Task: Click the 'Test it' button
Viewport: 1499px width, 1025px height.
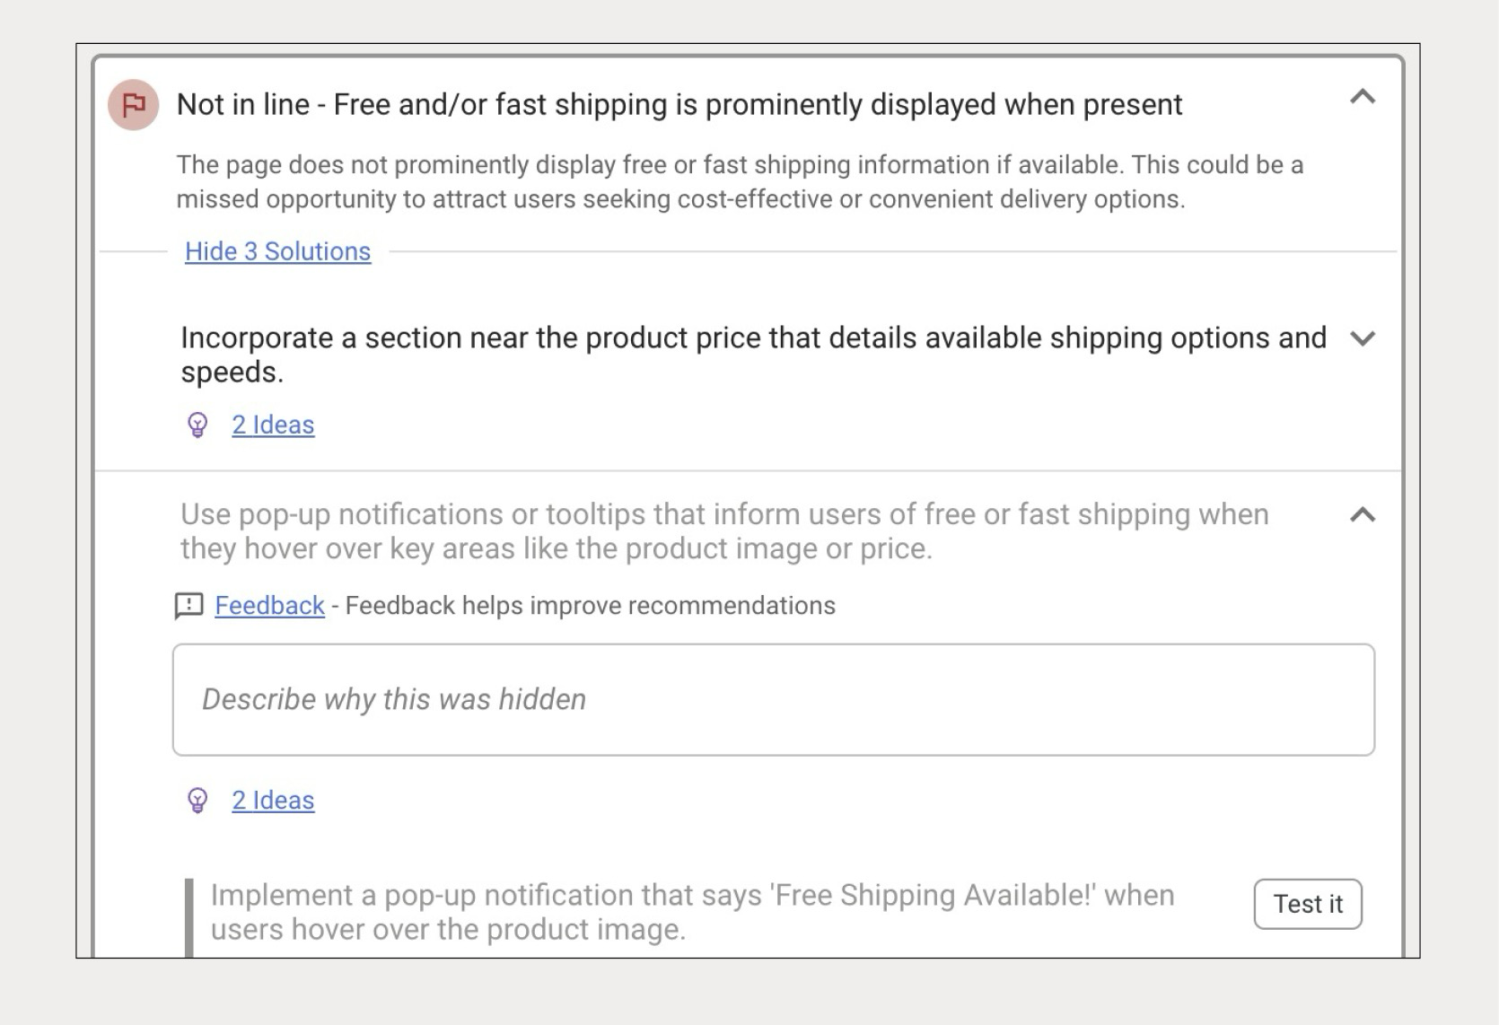Action: tap(1308, 904)
